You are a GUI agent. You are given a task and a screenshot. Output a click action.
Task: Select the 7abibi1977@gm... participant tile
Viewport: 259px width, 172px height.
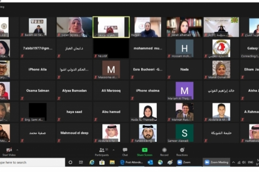(x=38, y=49)
